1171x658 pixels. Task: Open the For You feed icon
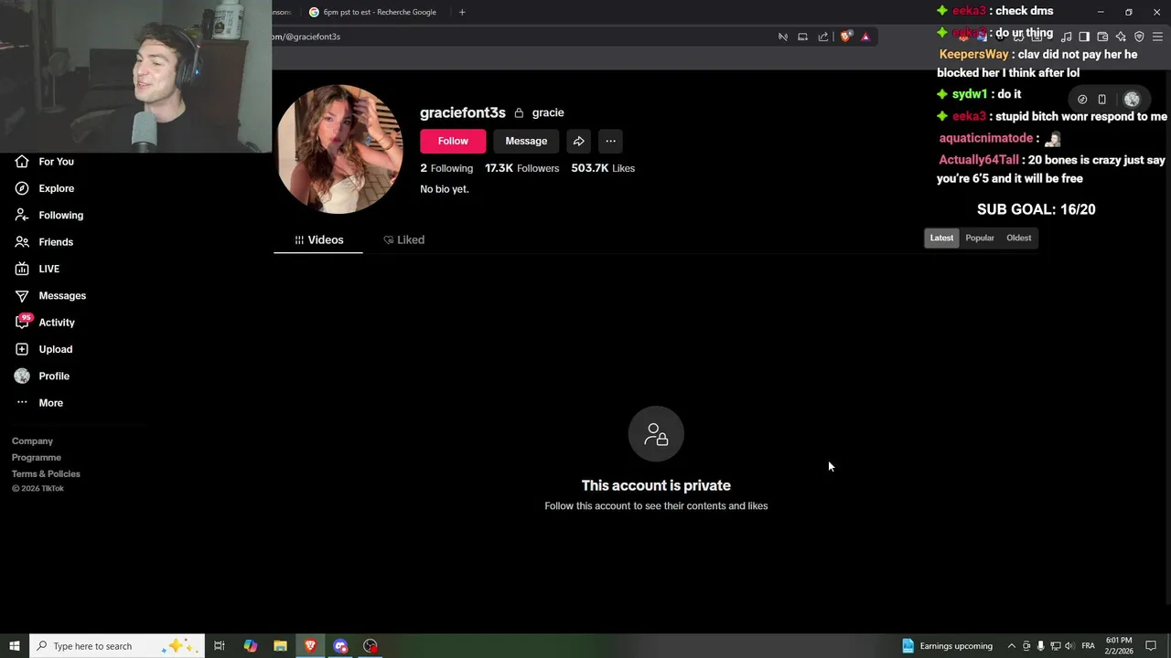click(22, 162)
